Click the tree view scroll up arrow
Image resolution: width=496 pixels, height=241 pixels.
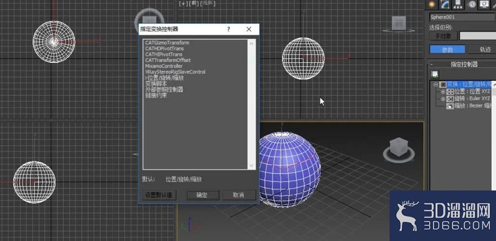pos(494,84)
